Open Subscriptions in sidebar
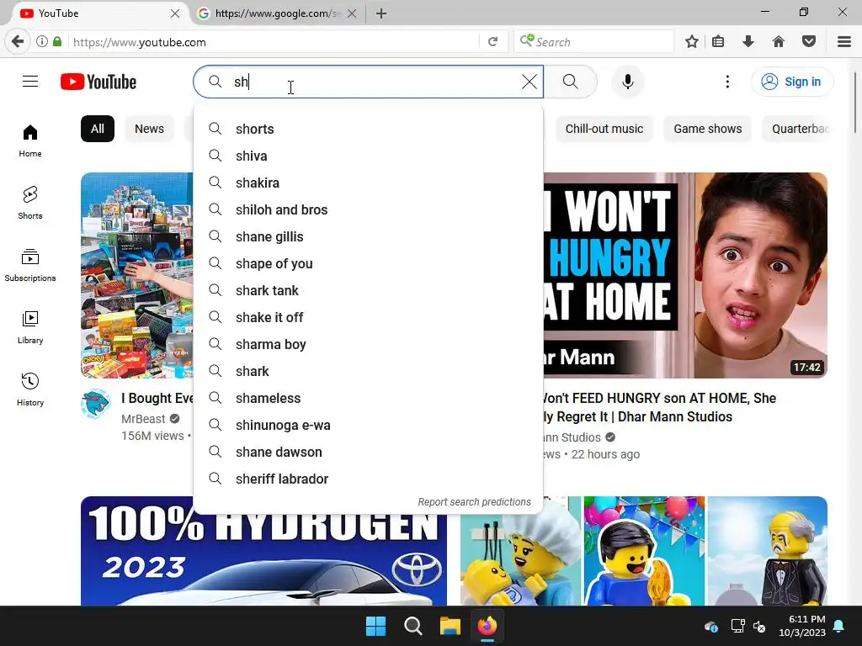This screenshot has height=646, width=862. click(x=30, y=265)
